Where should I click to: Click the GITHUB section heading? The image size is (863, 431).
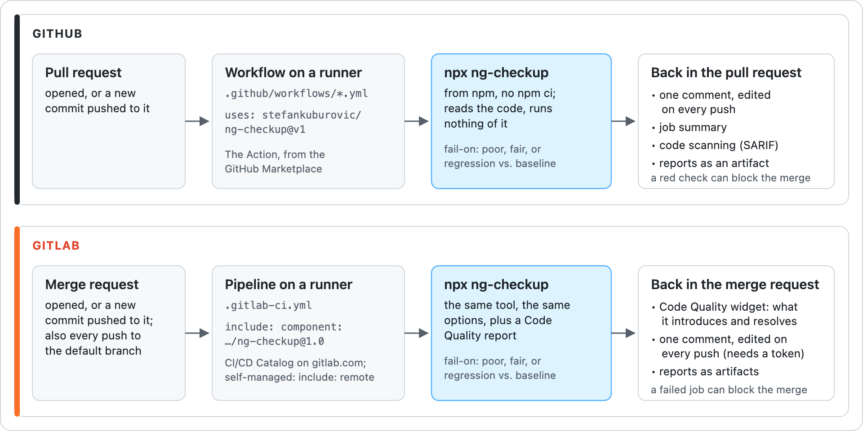click(x=57, y=34)
